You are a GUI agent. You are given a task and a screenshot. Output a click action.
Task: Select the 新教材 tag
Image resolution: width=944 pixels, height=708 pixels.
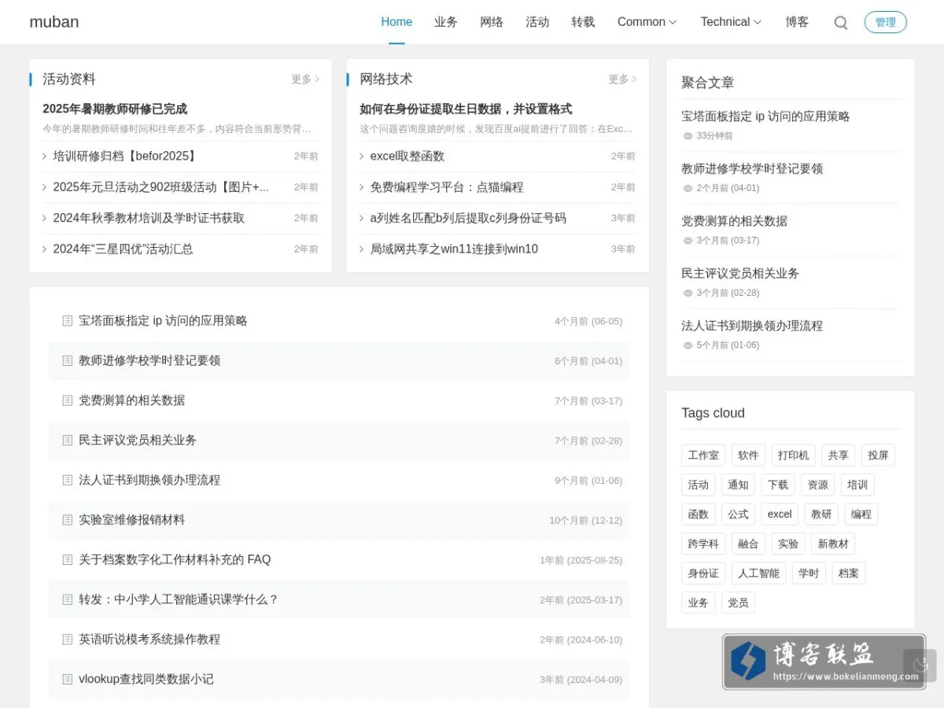pyautogui.click(x=833, y=544)
